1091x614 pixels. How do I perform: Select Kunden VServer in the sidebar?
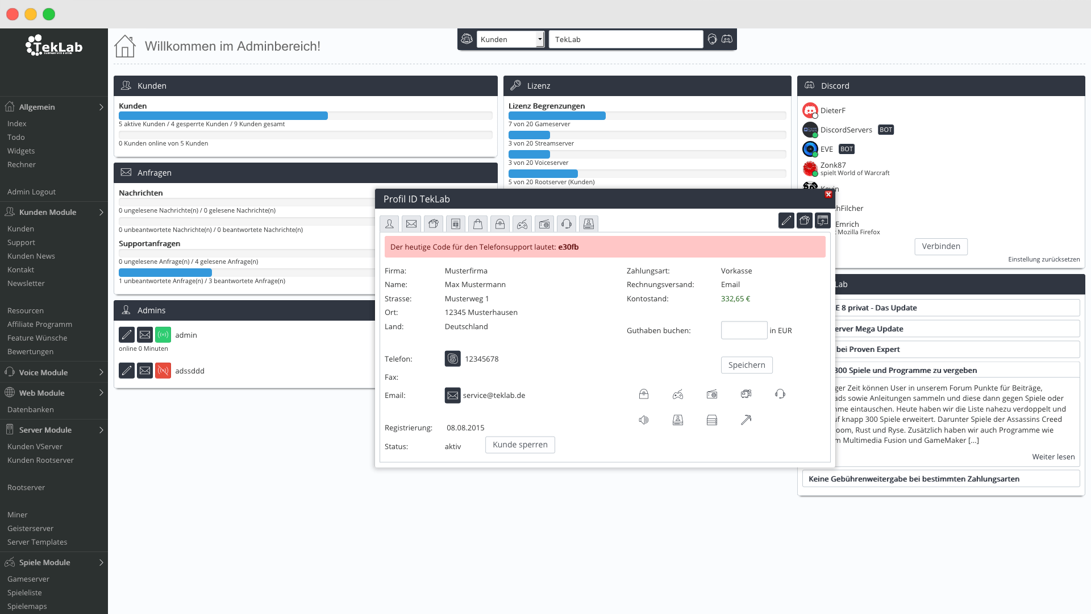35,446
